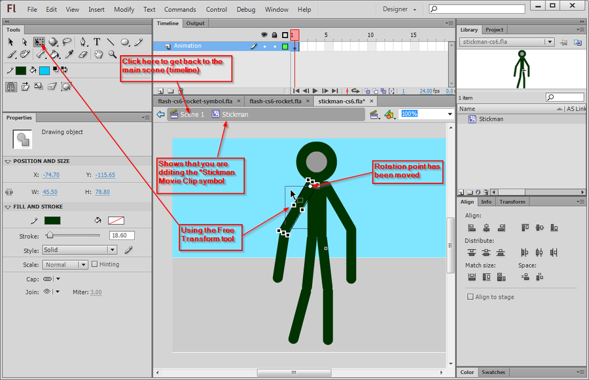Open the Swatches panel tab
This screenshot has height=380, width=589.
(x=493, y=372)
